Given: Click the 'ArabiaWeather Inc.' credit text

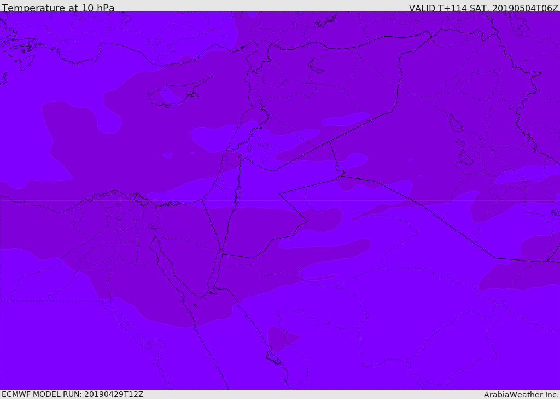Looking at the screenshot, I should click(521, 395).
